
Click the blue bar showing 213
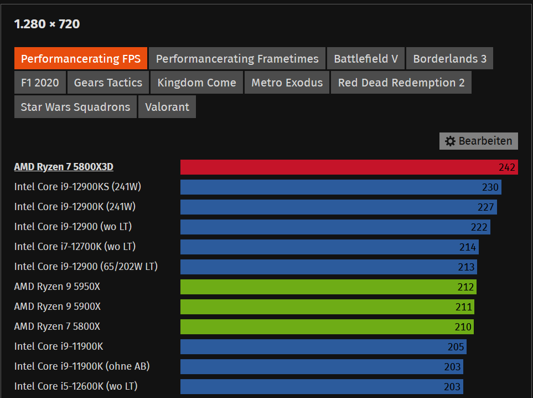329,267
